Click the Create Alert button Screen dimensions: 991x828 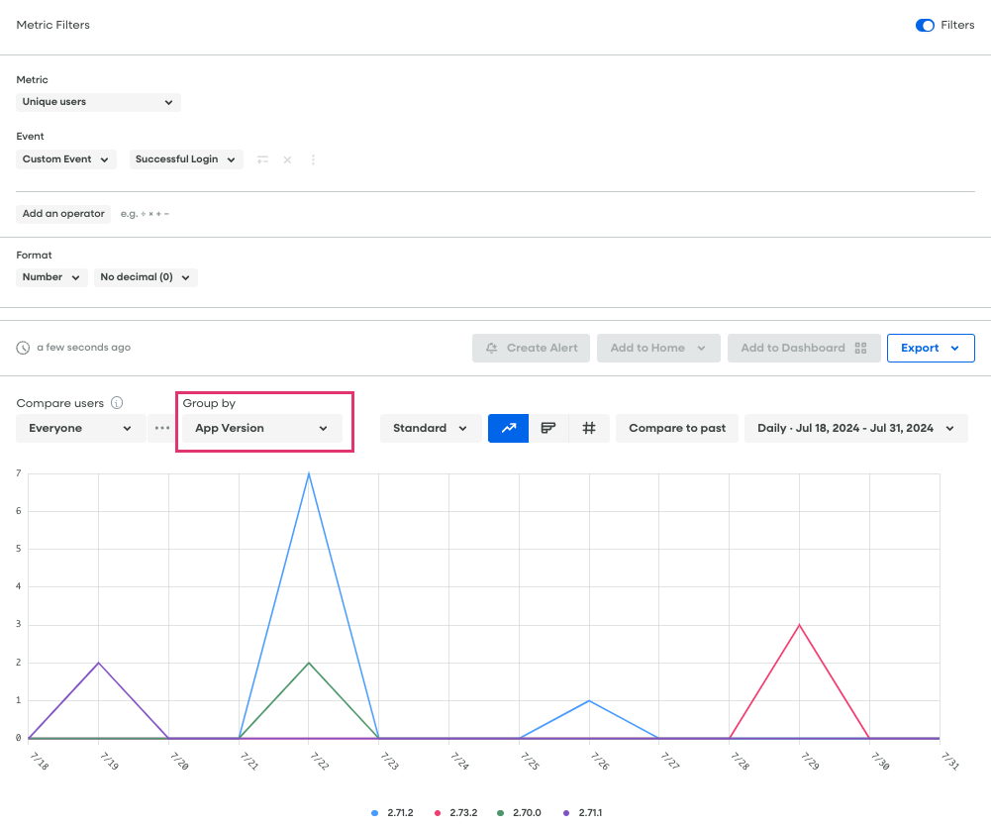[531, 349]
